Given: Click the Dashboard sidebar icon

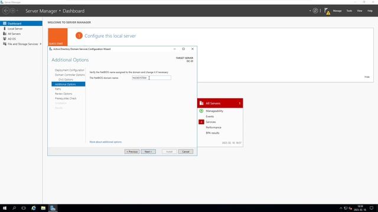Looking at the screenshot, I should pos(5,24).
